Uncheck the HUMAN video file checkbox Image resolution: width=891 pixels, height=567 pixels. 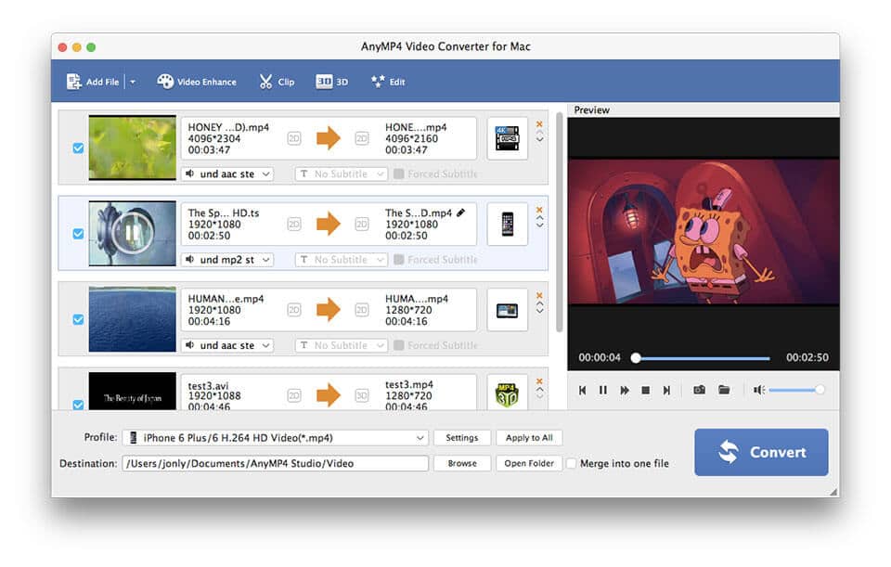[x=78, y=319]
